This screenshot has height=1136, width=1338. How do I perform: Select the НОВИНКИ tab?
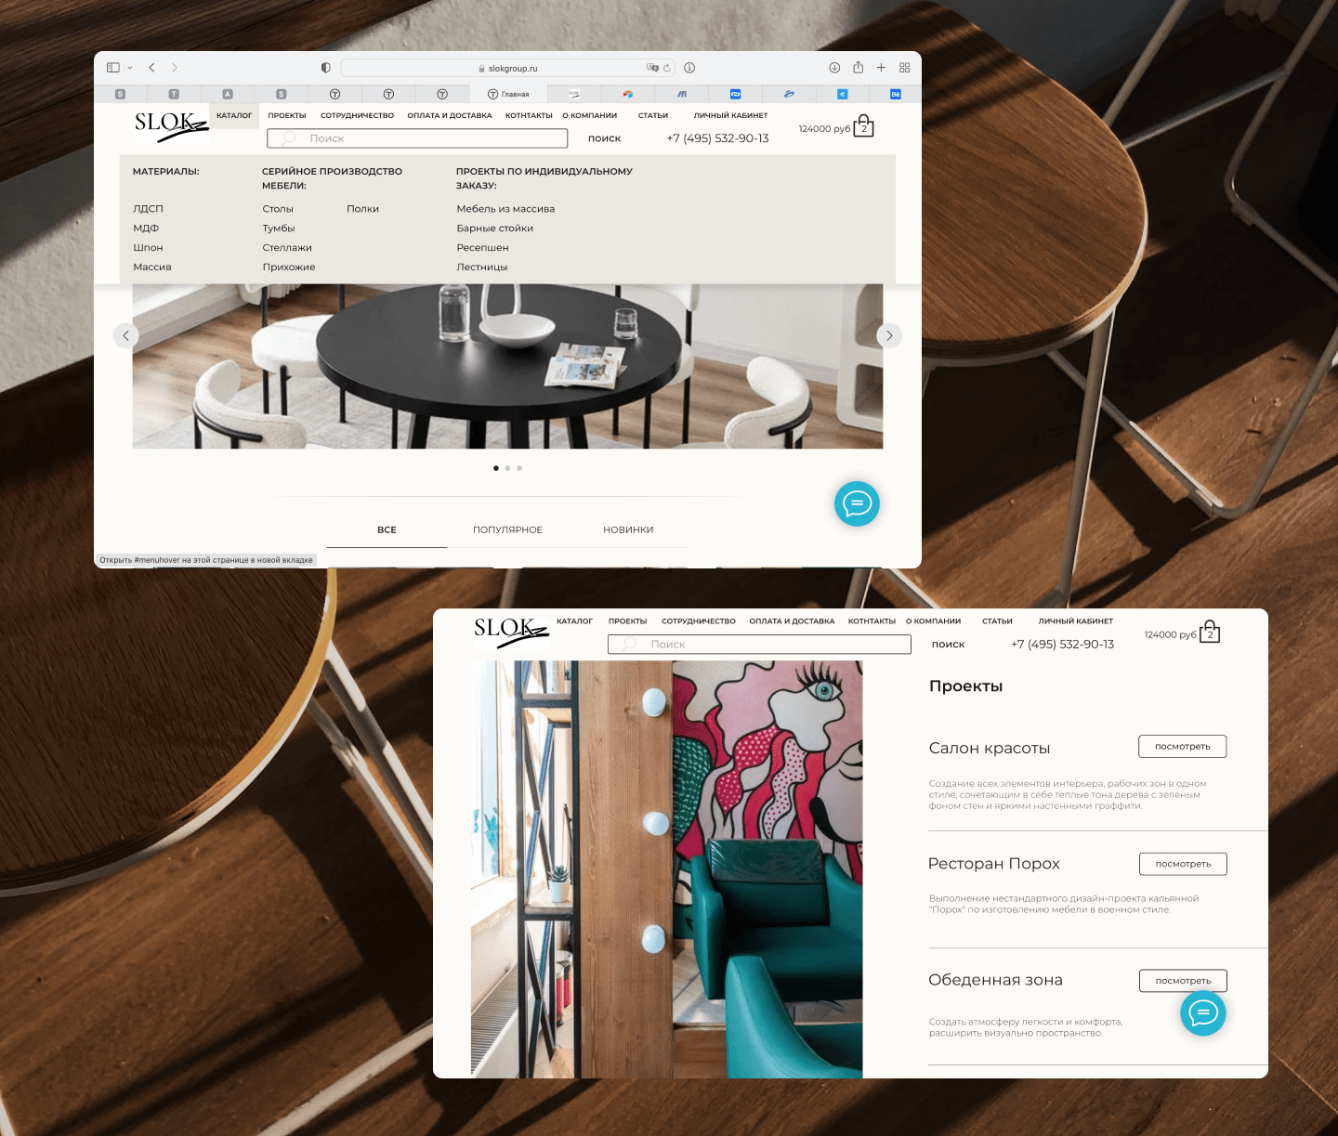(628, 529)
